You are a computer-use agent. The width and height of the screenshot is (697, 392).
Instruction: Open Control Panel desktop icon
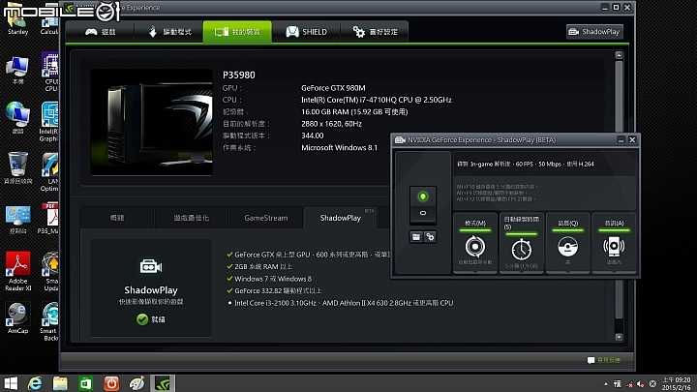coord(17,220)
